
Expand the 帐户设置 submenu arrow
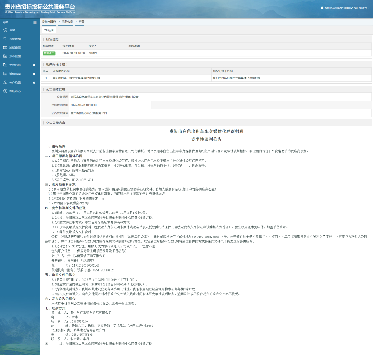click(x=34, y=83)
